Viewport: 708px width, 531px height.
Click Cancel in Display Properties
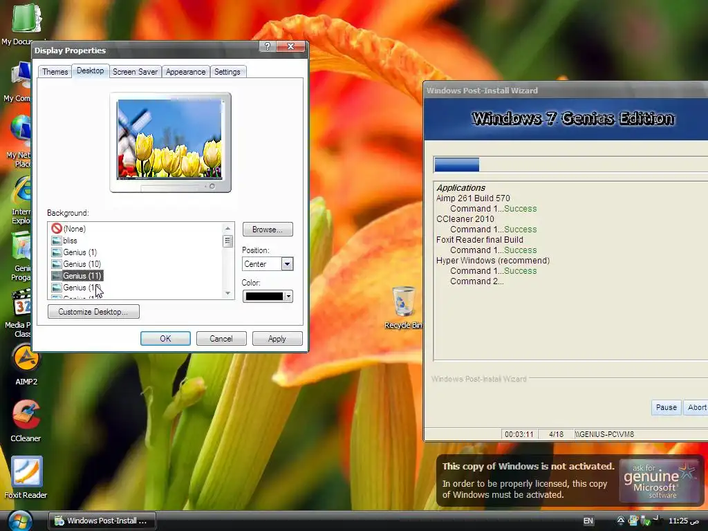click(x=221, y=339)
